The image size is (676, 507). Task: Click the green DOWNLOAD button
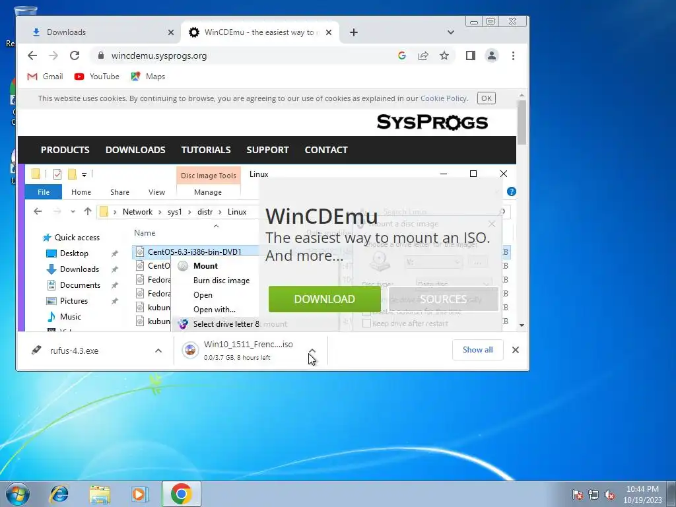coord(324,299)
